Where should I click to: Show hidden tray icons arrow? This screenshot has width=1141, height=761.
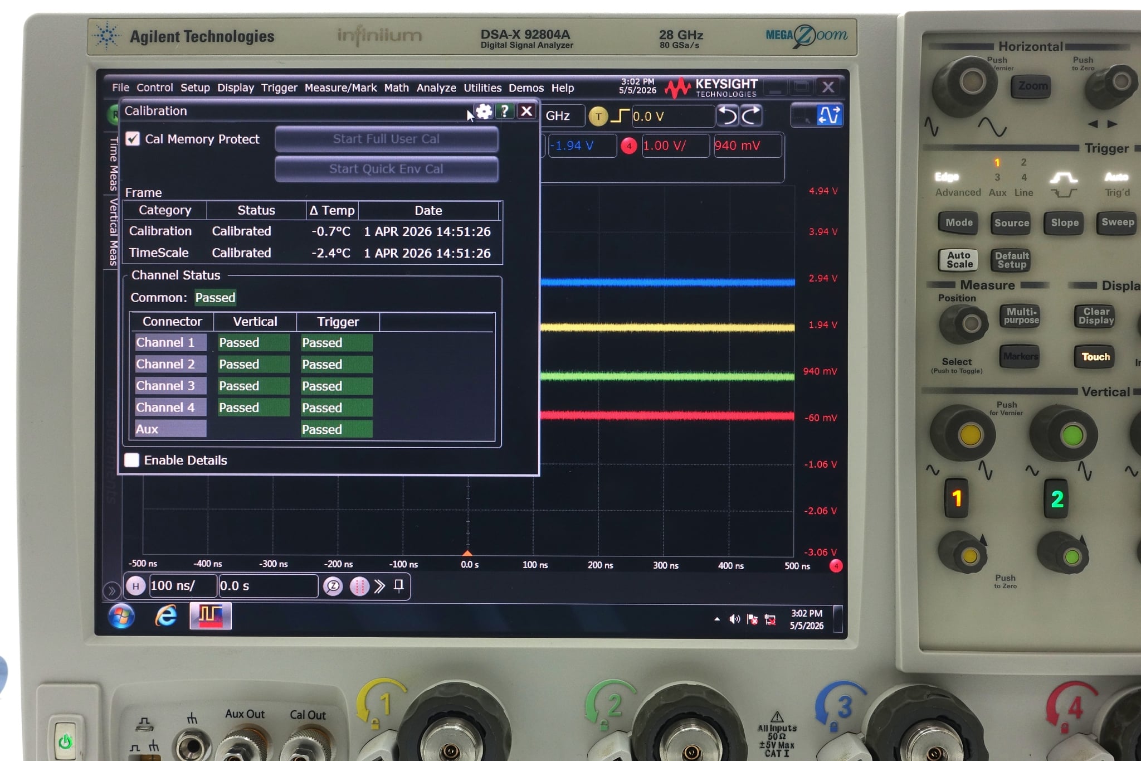(x=717, y=619)
